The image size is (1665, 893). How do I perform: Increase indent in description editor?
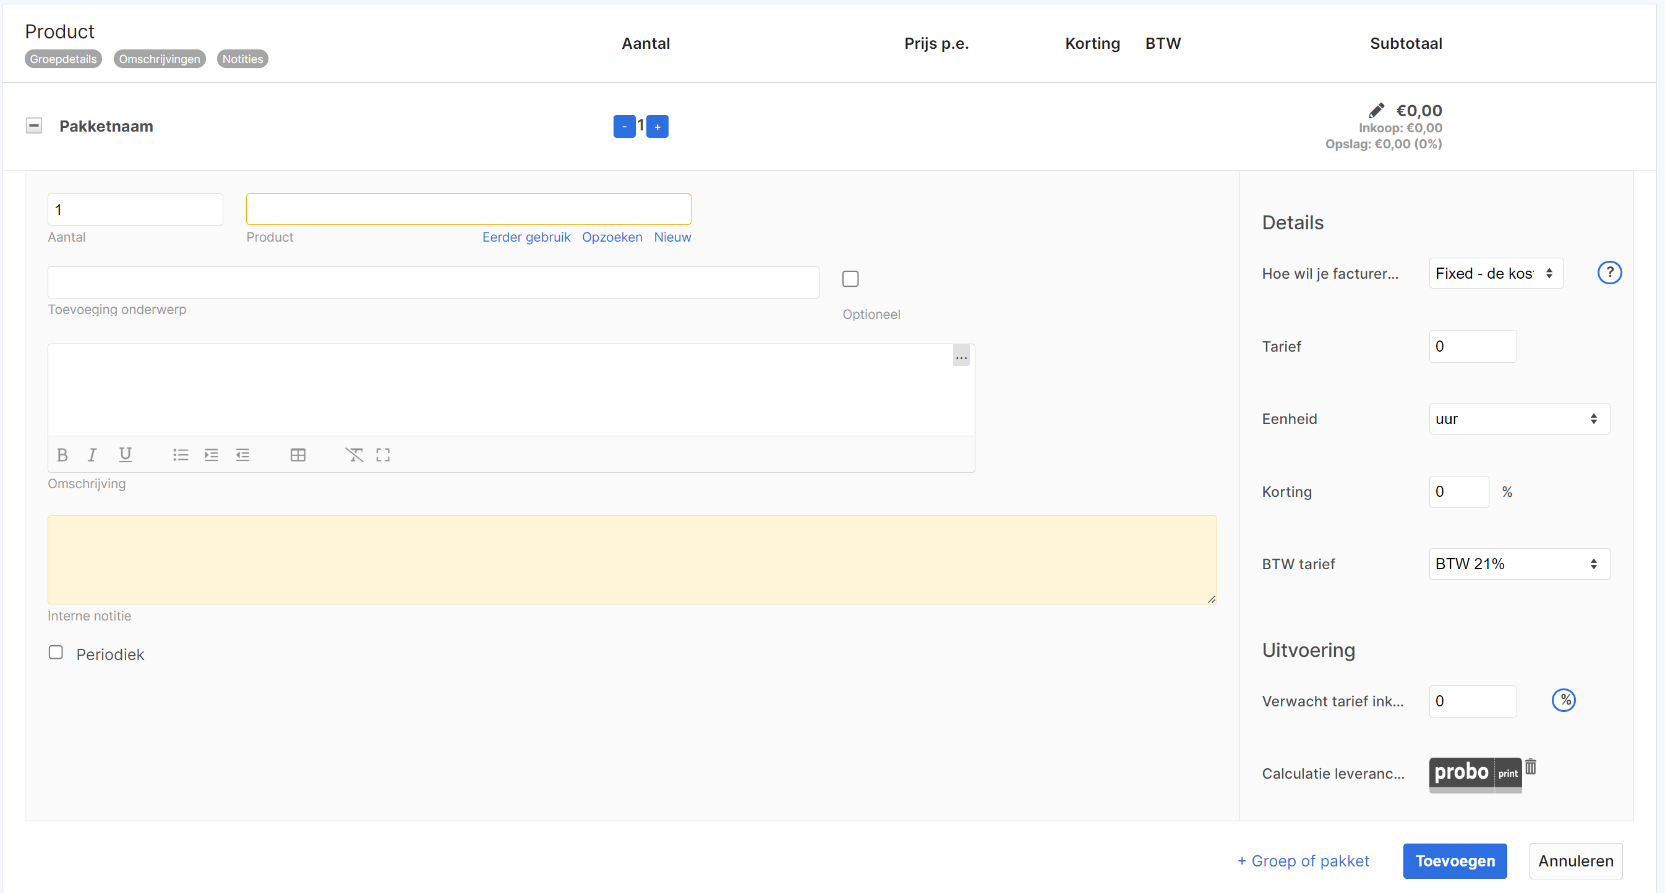(x=212, y=455)
